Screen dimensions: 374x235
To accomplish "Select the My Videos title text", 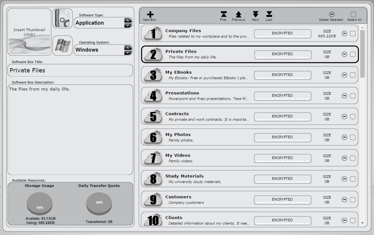I will tap(178, 155).
